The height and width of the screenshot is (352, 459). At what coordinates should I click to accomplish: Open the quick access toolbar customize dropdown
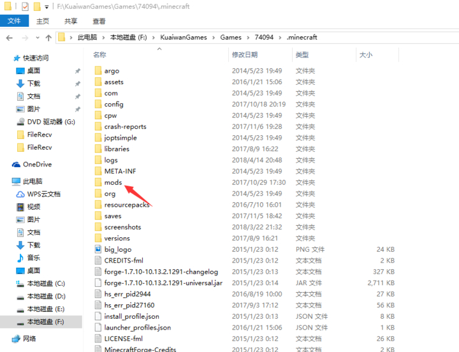point(47,7)
